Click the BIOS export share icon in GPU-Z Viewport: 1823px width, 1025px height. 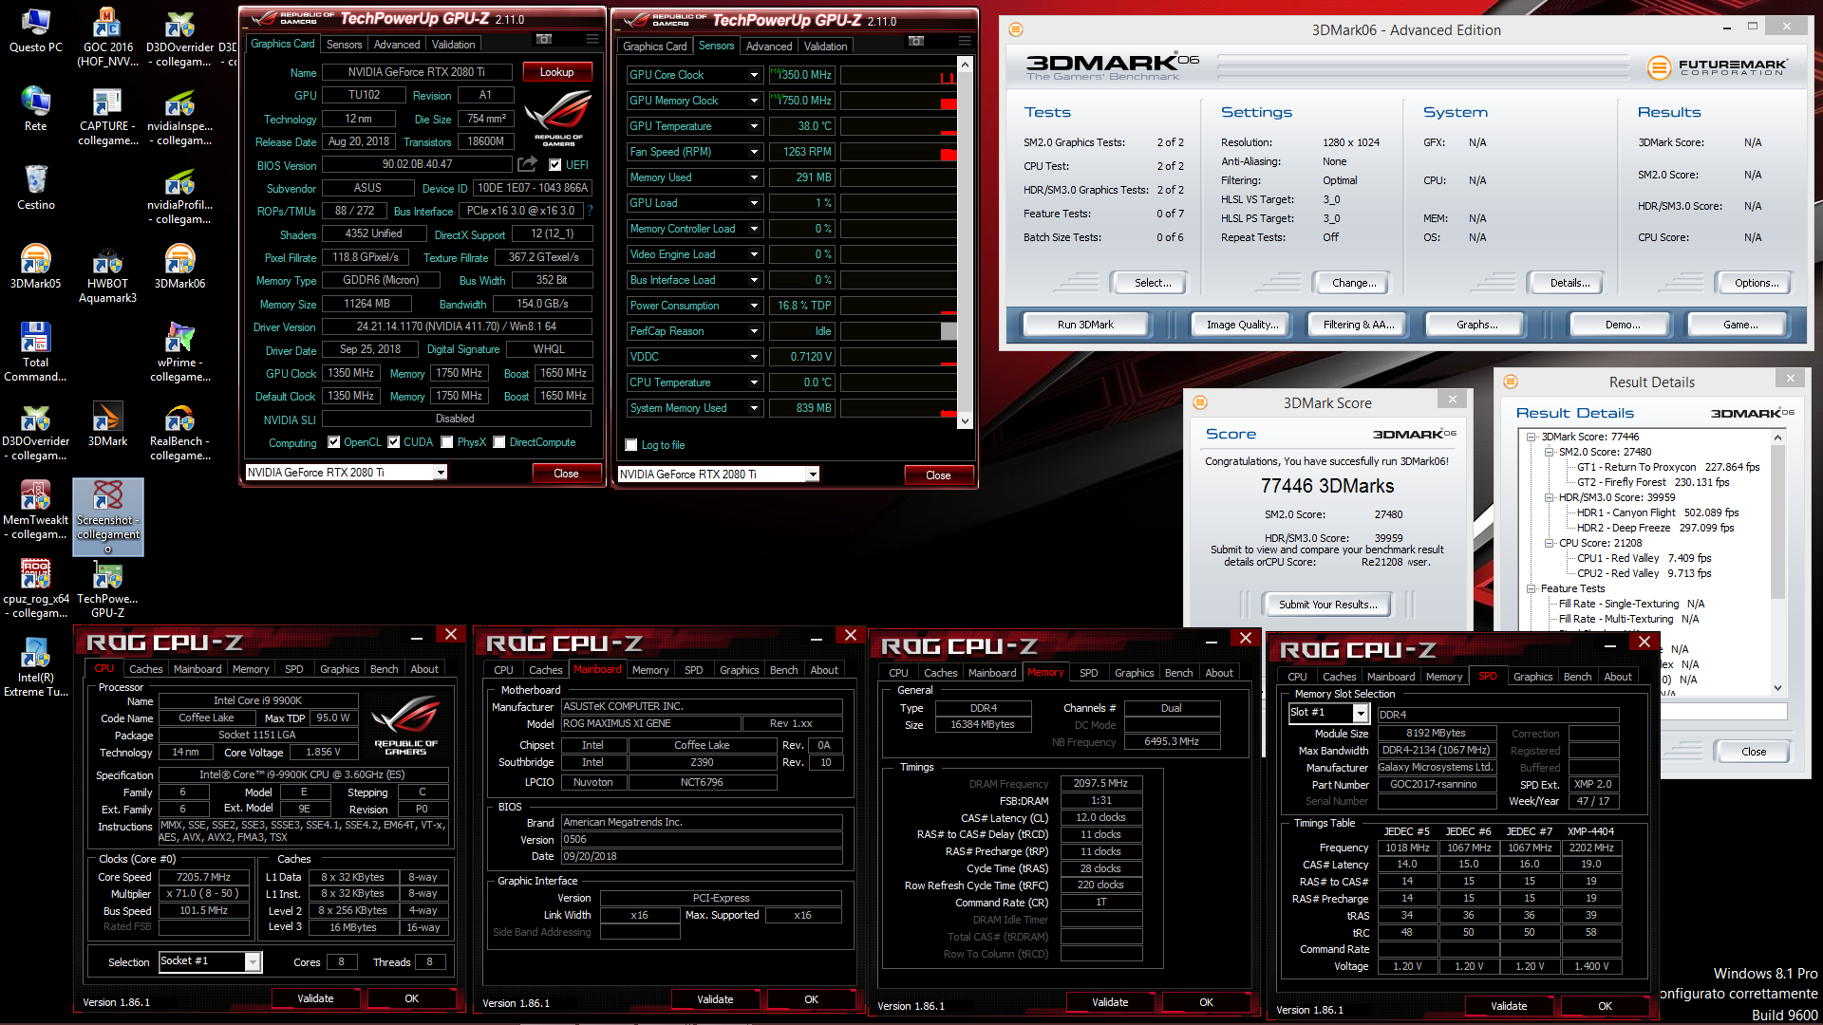click(x=528, y=164)
